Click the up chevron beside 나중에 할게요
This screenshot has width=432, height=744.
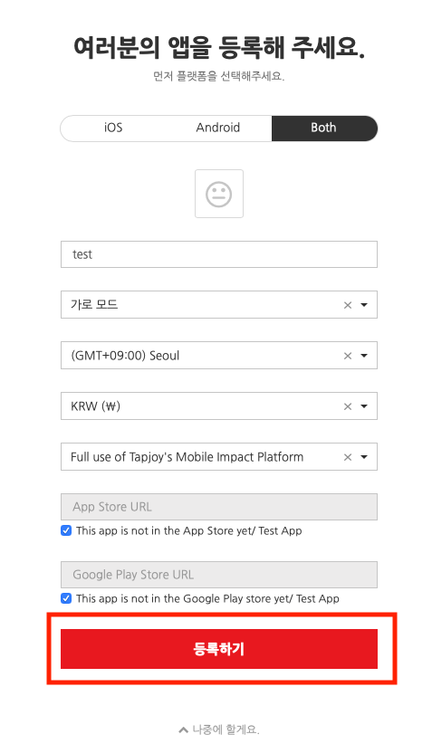[x=183, y=730]
